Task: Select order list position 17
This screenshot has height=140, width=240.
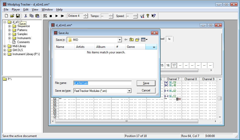Action: point(174,65)
